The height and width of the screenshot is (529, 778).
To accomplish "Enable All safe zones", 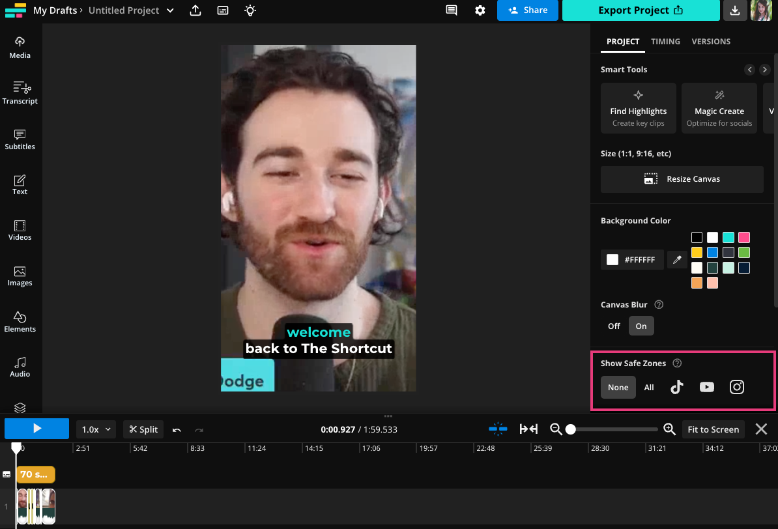I will point(649,386).
